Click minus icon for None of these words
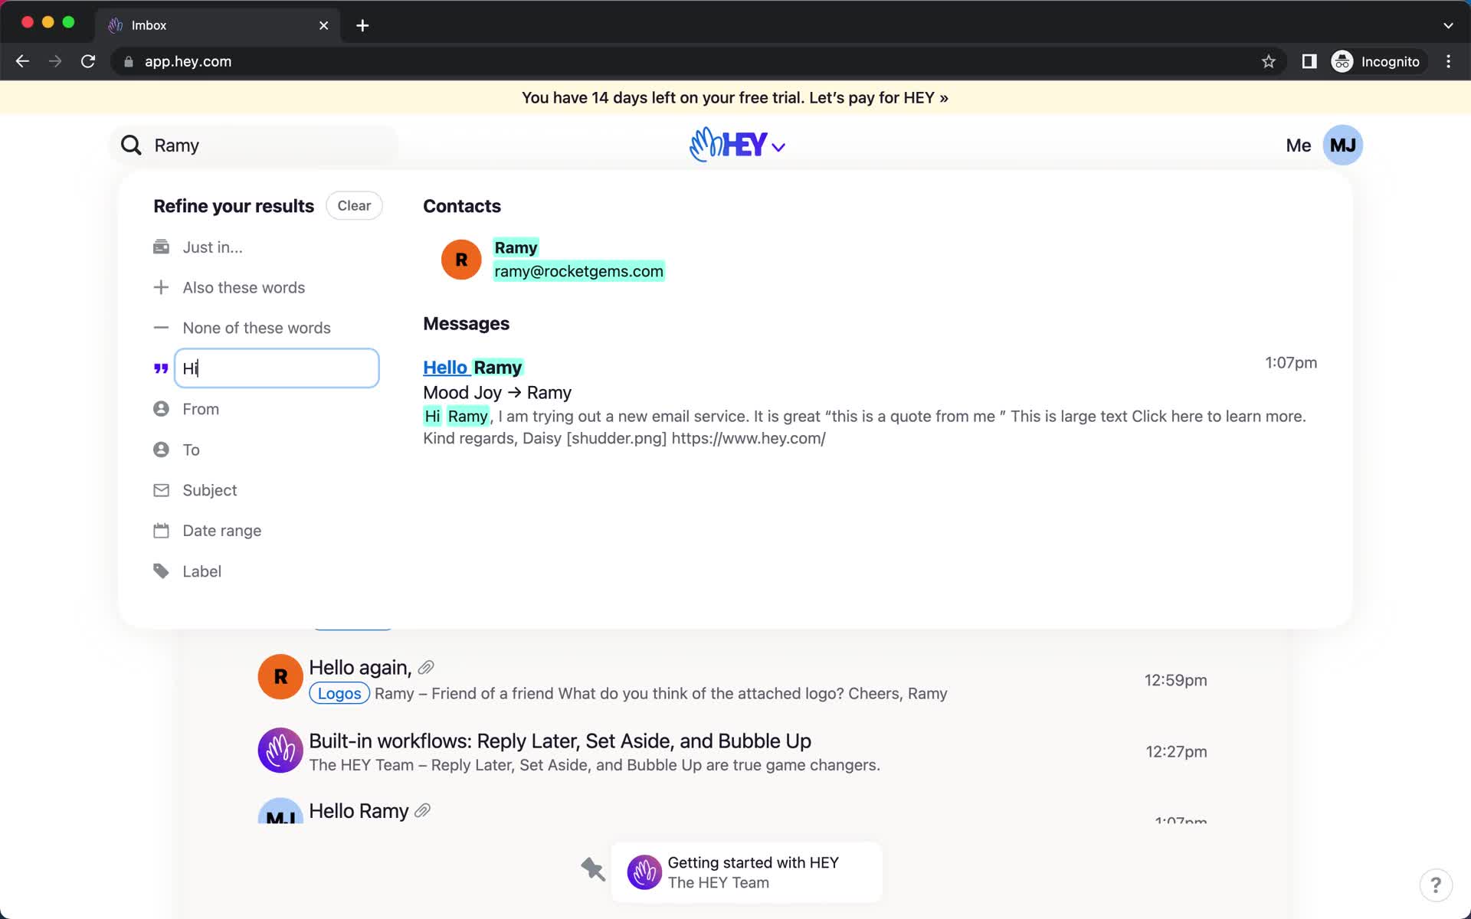 (161, 328)
